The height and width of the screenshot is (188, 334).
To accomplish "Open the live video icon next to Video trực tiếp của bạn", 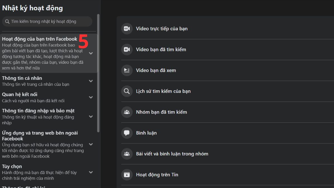I will point(127,28).
